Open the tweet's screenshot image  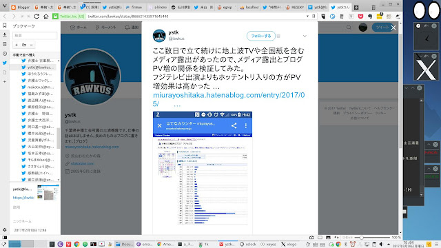click(202, 172)
